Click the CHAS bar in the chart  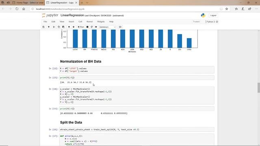[x=189, y=43]
